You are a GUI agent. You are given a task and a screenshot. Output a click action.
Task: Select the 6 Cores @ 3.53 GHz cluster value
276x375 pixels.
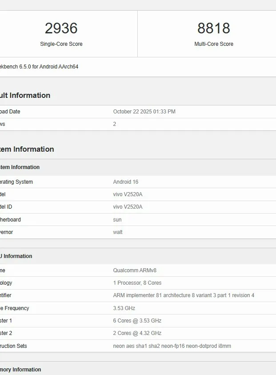coord(137,321)
